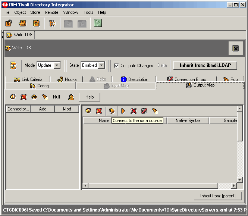
Task: Open the Remote menu
Action: [x=51, y=12]
